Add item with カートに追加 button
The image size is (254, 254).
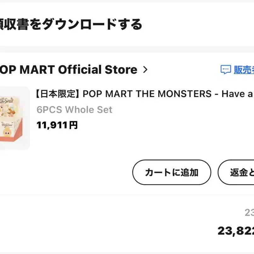tap(172, 172)
